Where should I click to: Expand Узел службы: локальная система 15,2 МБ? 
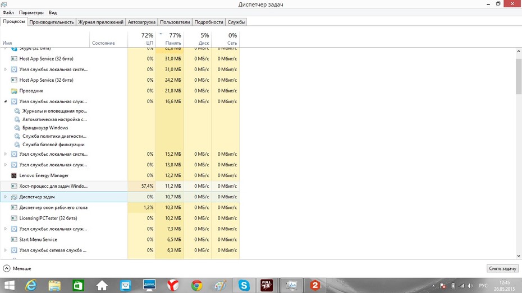click(5, 154)
